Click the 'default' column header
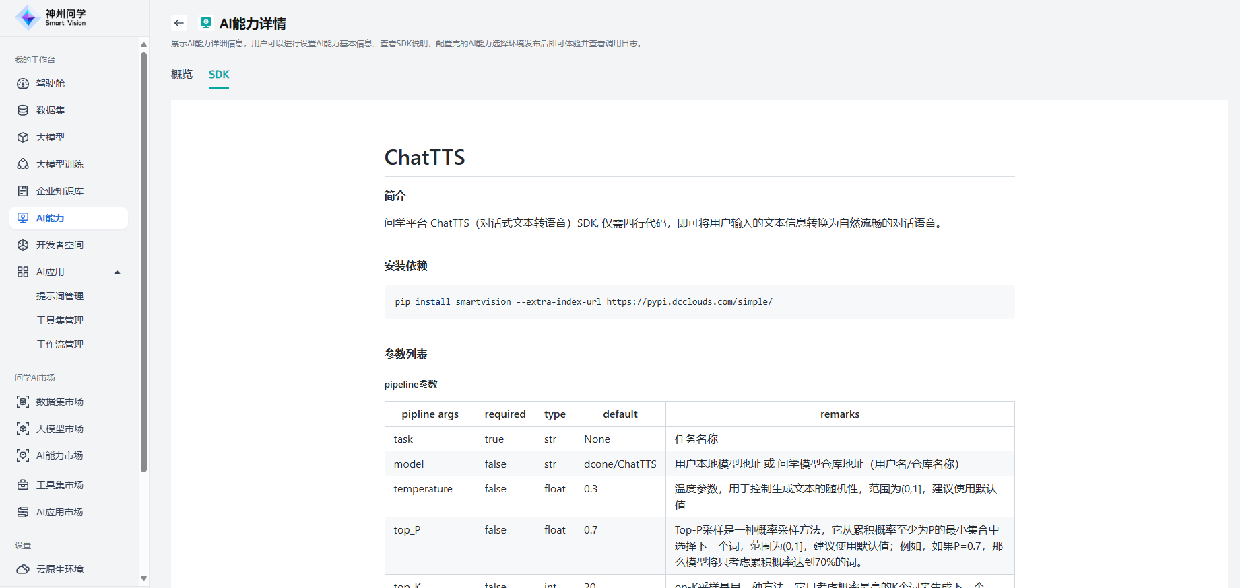The image size is (1240, 588). click(x=620, y=414)
